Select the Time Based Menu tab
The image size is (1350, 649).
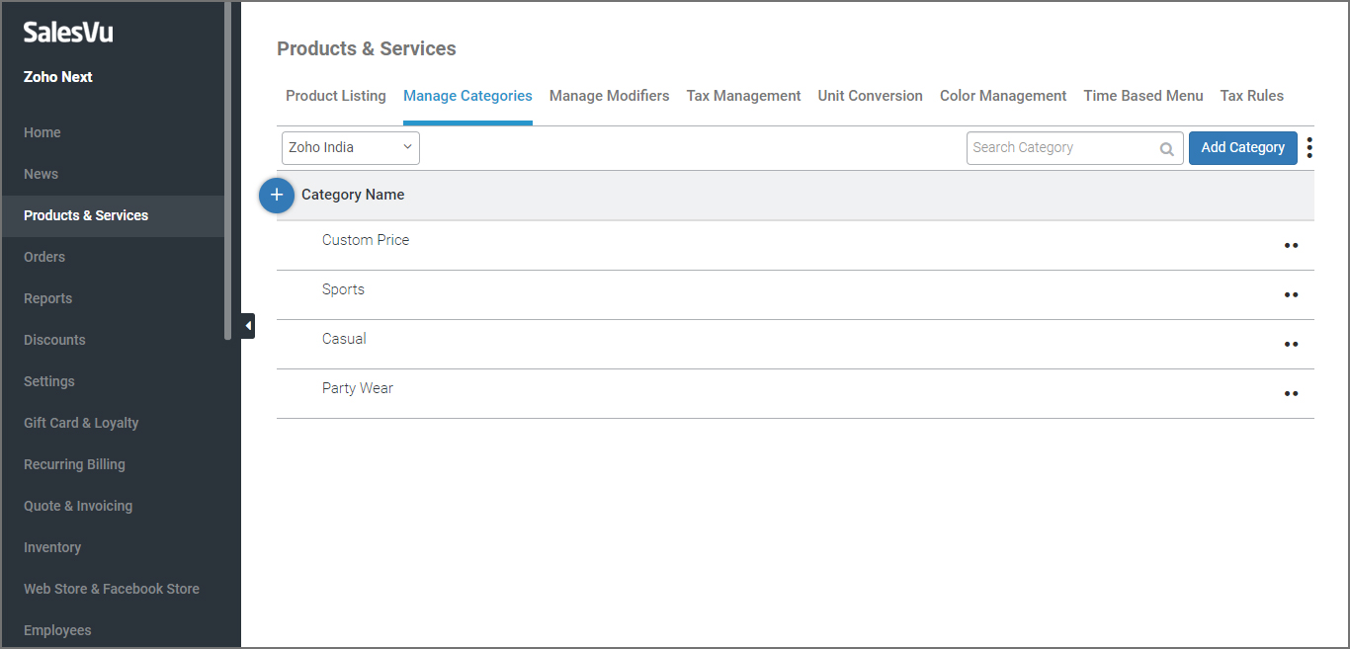click(x=1143, y=96)
